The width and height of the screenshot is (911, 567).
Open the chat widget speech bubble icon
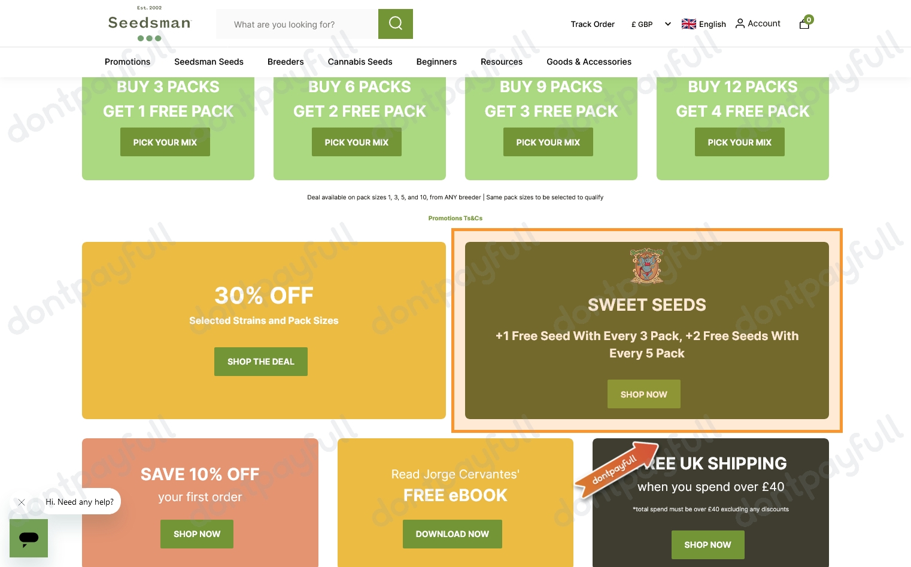[28, 538]
